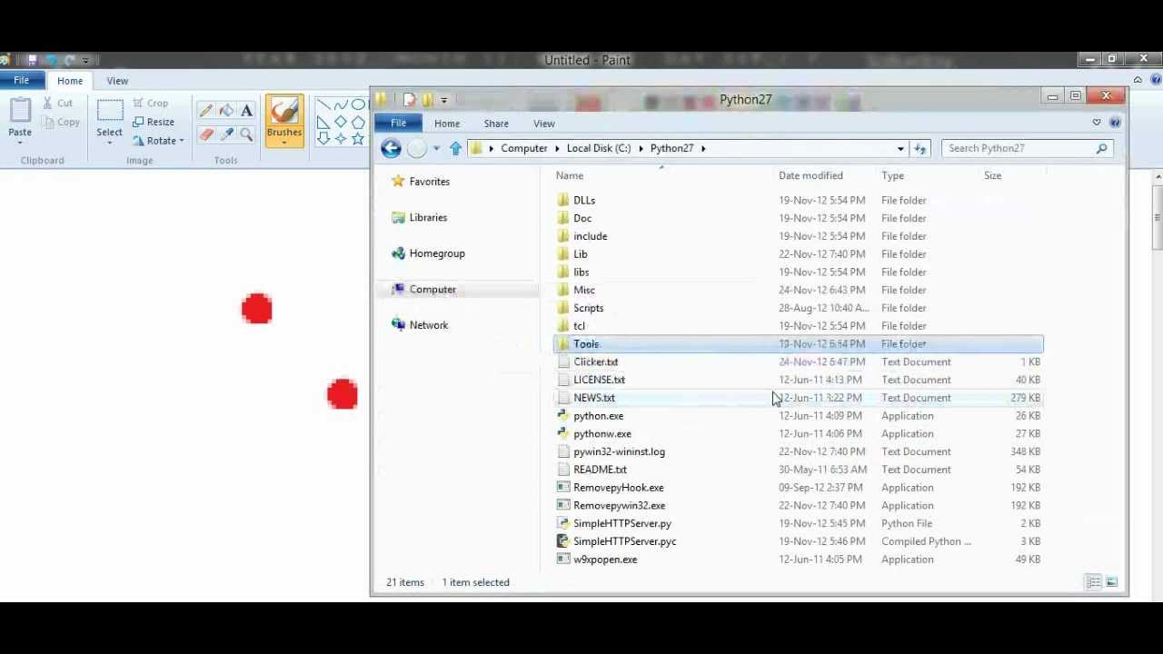This screenshot has height=654, width=1163.
Task: Choose the right triangle shape in Paint
Action: (323, 122)
